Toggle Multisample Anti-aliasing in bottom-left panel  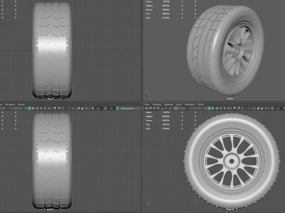(62, 108)
